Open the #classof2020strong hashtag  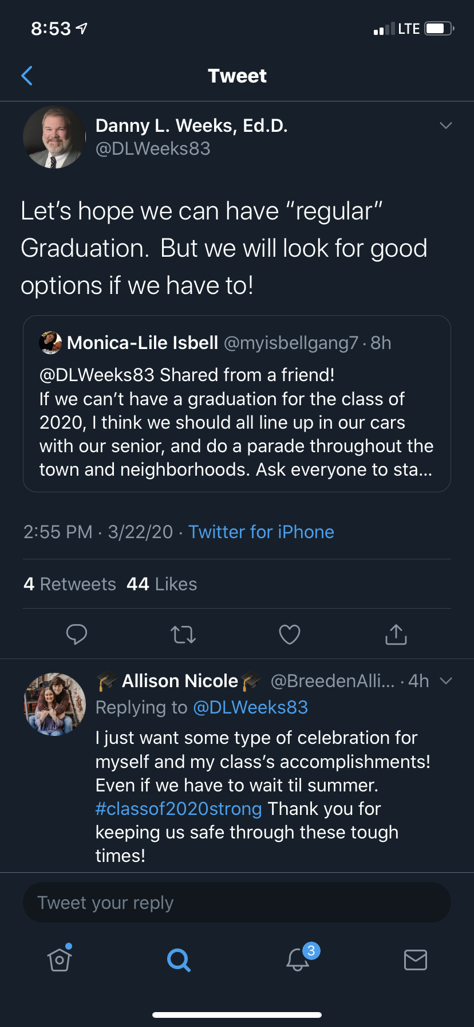click(179, 809)
